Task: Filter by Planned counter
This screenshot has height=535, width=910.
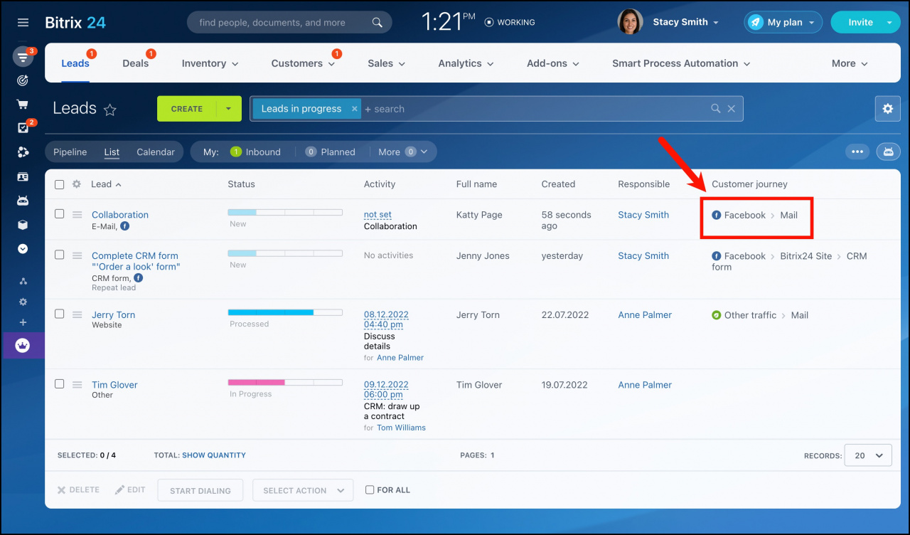Action: 330,152
